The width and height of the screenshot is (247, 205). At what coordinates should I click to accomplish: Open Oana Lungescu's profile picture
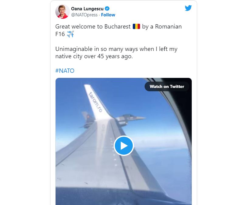click(62, 12)
